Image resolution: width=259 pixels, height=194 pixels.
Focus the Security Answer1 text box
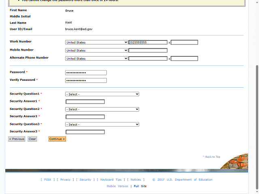click(85, 101)
